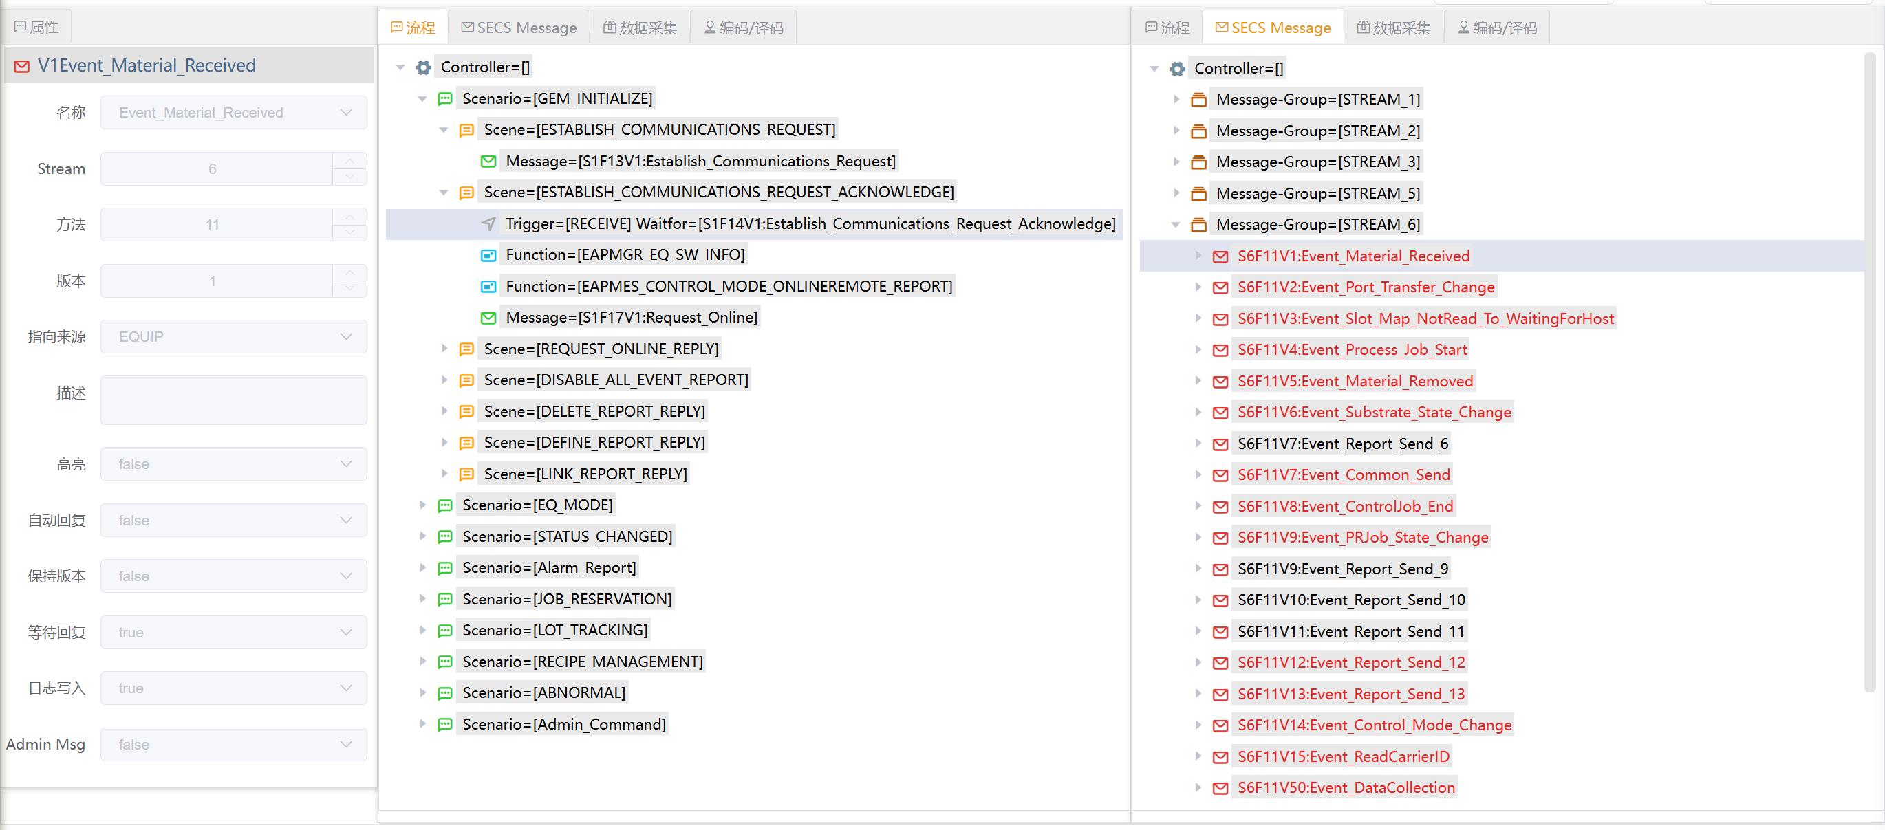Collapse the GEM_INITIALIZE scenario node
The image size is (1885, 830).
tap(422, 99)
